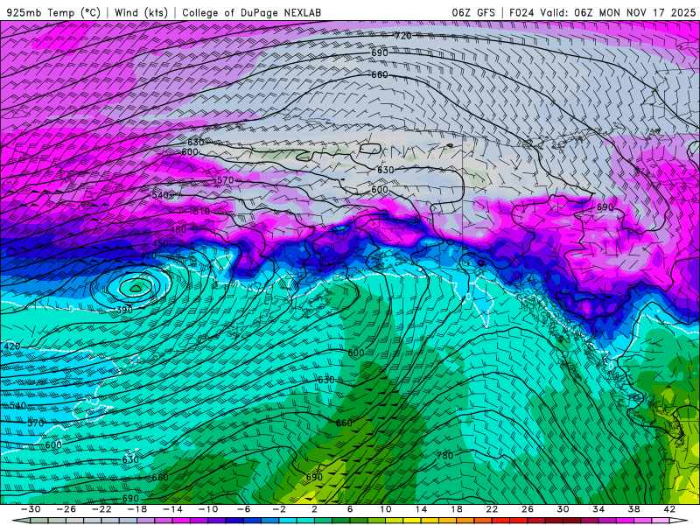Click the 510 contour label

point(201,211)
